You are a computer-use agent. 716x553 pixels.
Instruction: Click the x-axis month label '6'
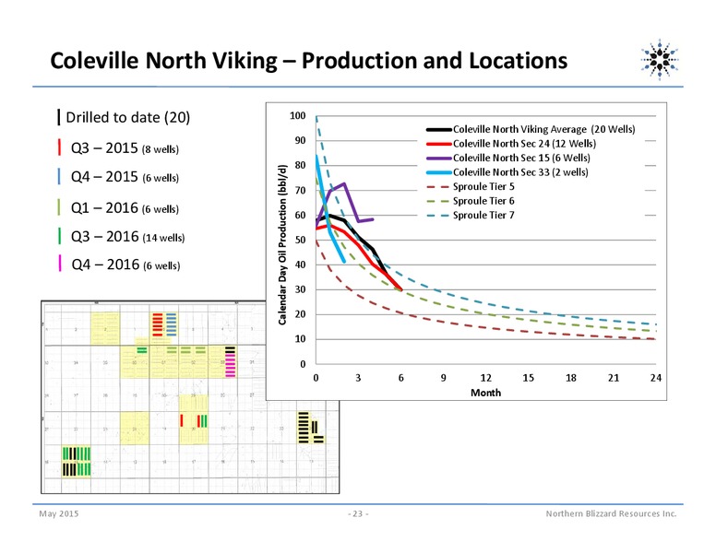pos(401,378)
